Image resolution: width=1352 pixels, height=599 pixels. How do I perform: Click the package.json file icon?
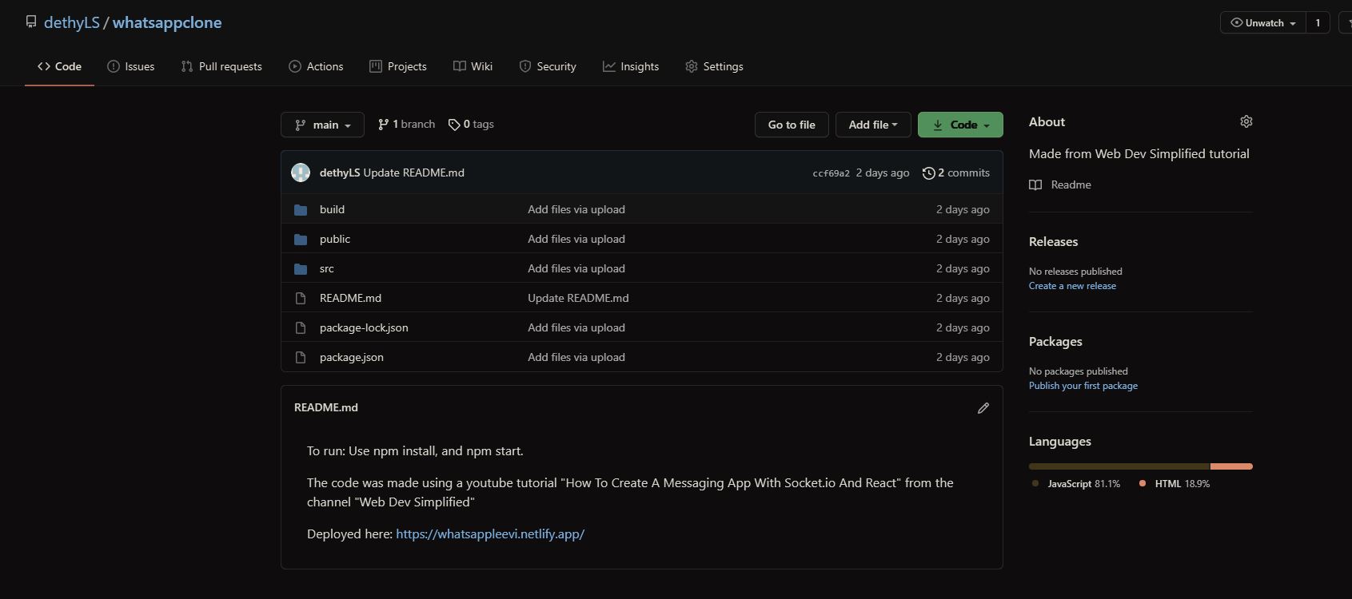point(301,357)
